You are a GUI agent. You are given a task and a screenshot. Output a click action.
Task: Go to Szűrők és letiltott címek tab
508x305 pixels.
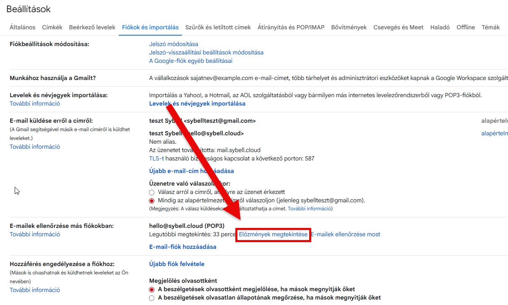pos(218,27)
